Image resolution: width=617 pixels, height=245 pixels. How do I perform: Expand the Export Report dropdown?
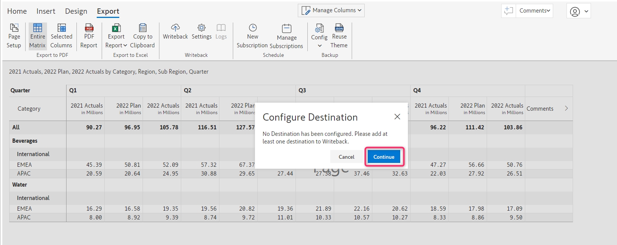[116, 45]
